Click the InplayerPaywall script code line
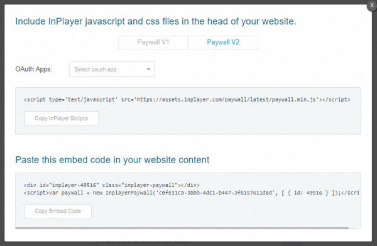 (x=191, y=193)
